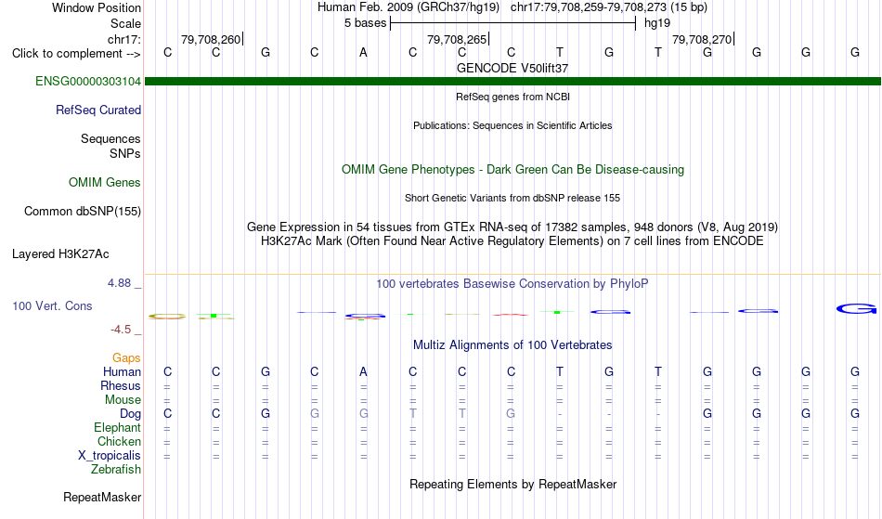The height and width of the screenshot is (519, 882).
Task: Click the 79,708,265 ruler position
Action: [457, 39]
